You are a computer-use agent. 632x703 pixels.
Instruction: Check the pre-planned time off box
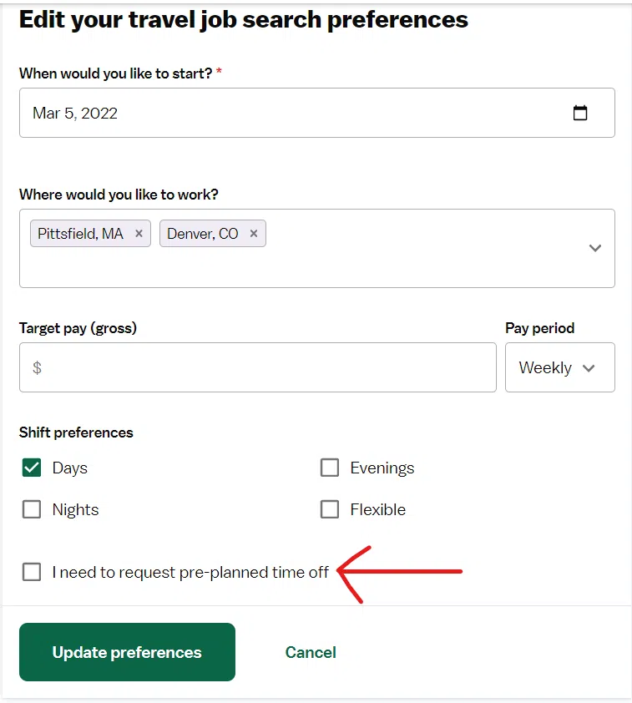pyautogui.click(x=32, y=572)
